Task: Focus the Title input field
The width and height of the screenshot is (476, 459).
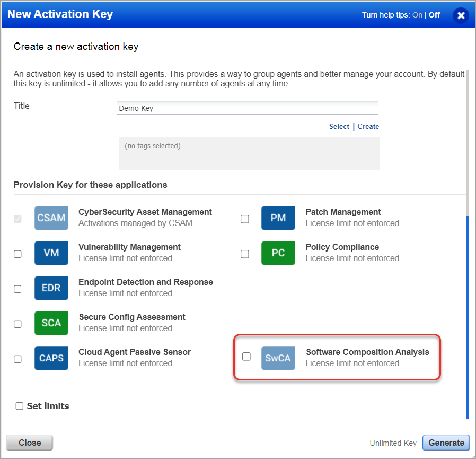Action: pos(248,108)
